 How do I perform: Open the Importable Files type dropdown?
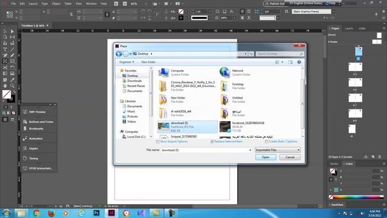278,150
